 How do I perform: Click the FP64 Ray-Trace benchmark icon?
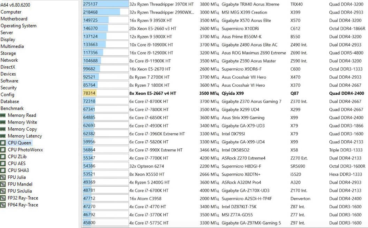click(3, 205)
